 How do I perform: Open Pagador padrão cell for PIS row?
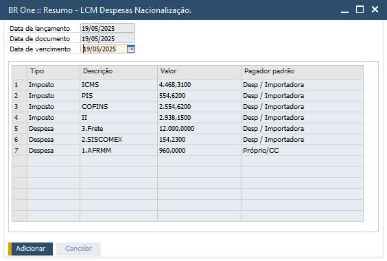coord(302,96)
